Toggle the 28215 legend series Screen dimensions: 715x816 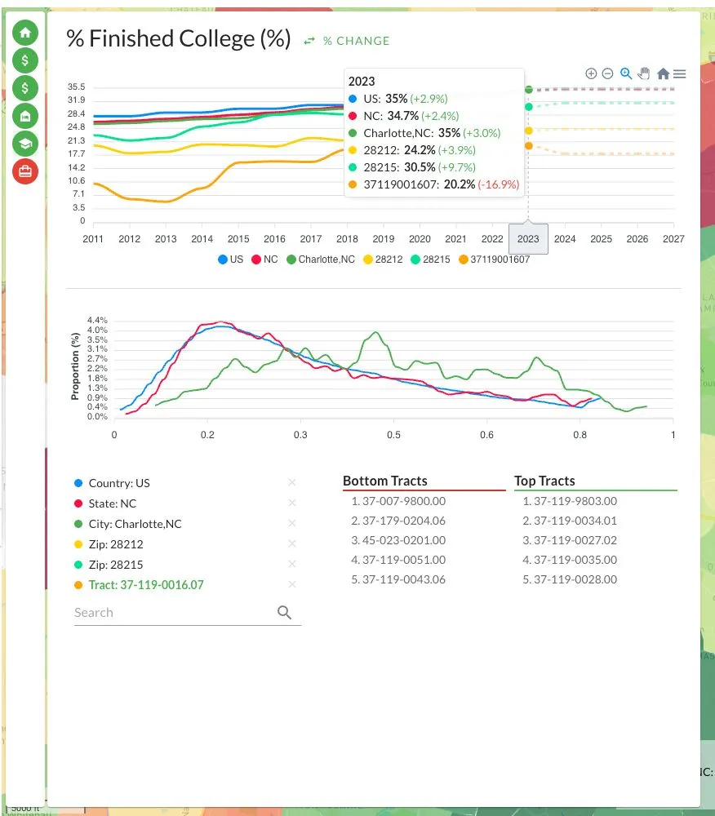click(x=430, y=259)
